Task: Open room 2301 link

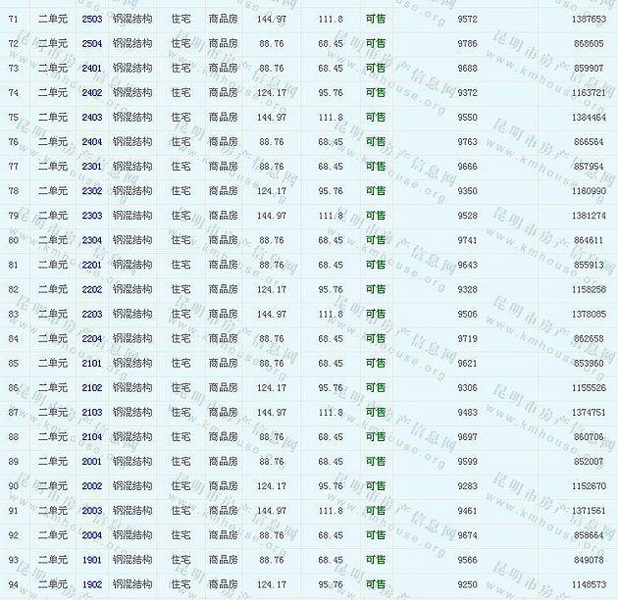Action: pos(91,167)
